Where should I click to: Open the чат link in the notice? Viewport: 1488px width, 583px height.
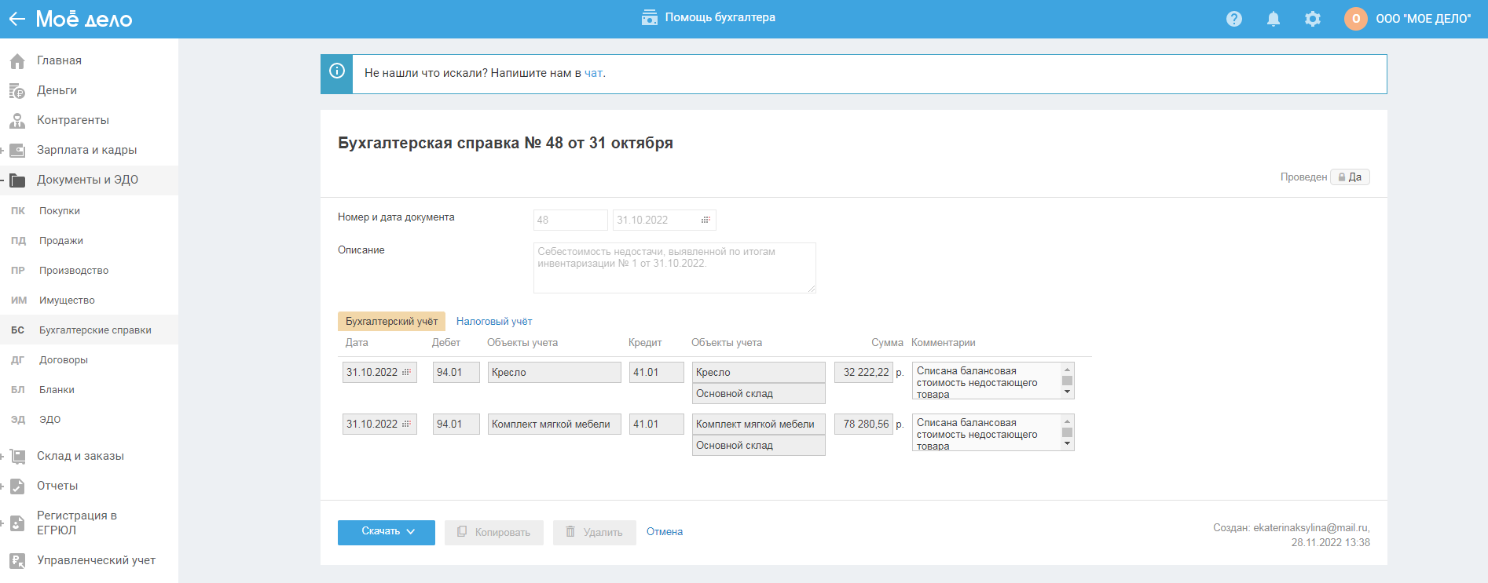(593, 73)
